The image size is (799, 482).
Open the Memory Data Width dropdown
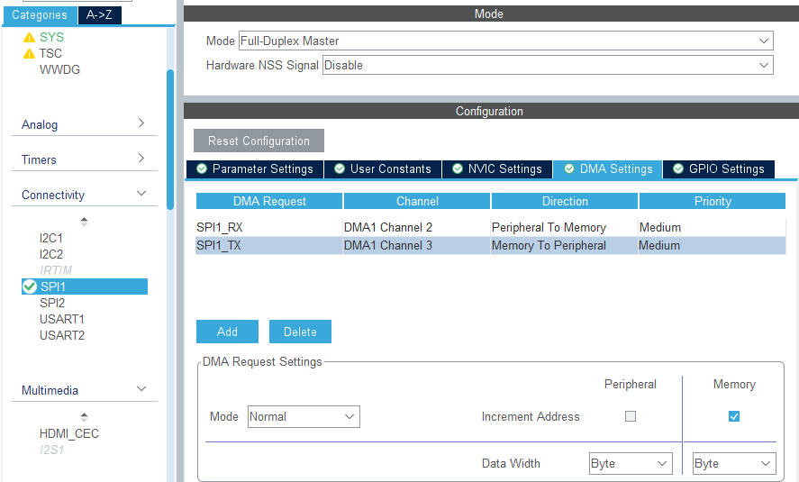click(734, 463)
